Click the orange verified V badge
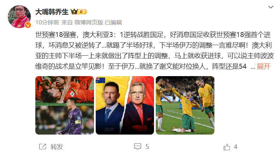 [x=28, y=25]
